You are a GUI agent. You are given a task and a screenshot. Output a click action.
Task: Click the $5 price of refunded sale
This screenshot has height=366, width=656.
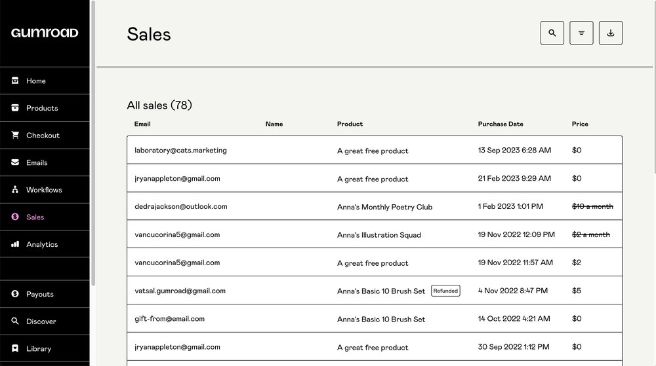[x=577, y=291]
